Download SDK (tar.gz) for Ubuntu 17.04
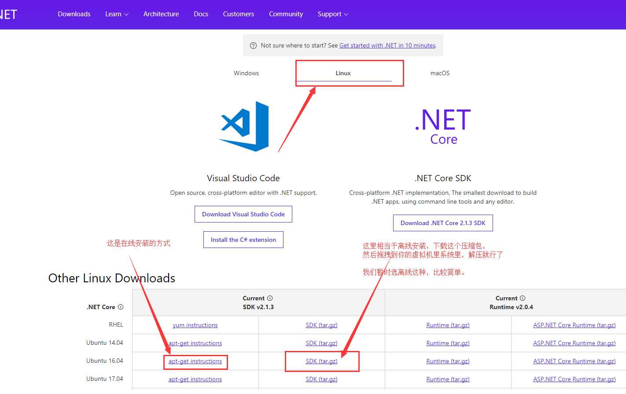 321,379
